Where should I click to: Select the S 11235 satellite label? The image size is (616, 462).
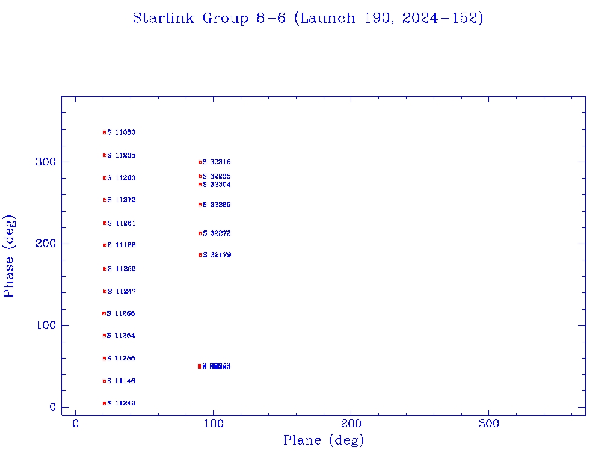coord(122,156)
